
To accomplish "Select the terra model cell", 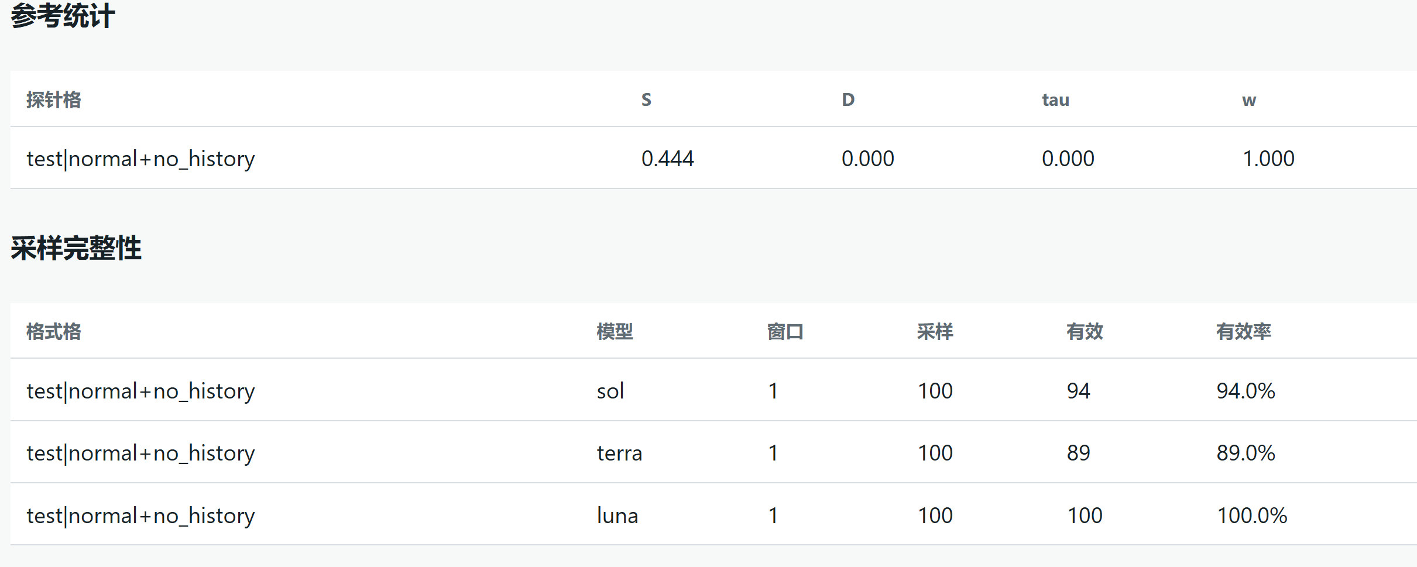I will click(619, 453).
